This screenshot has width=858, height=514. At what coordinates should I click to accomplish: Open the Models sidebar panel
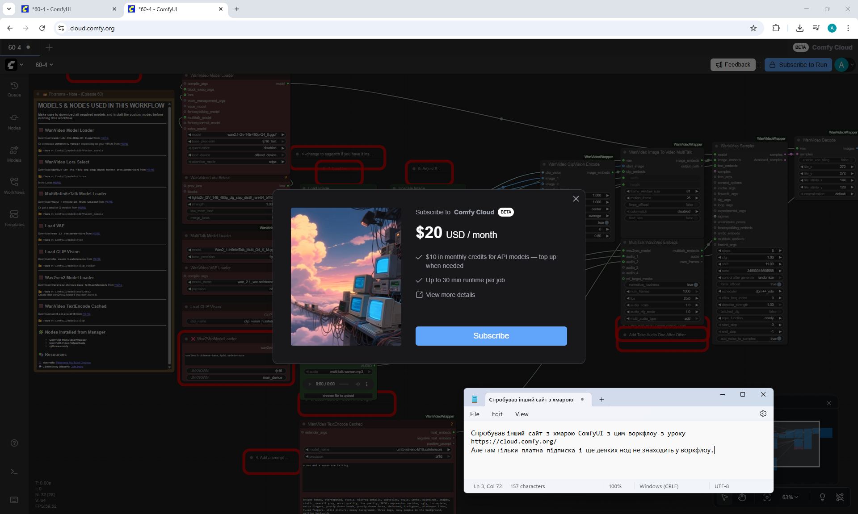(14, 154)
